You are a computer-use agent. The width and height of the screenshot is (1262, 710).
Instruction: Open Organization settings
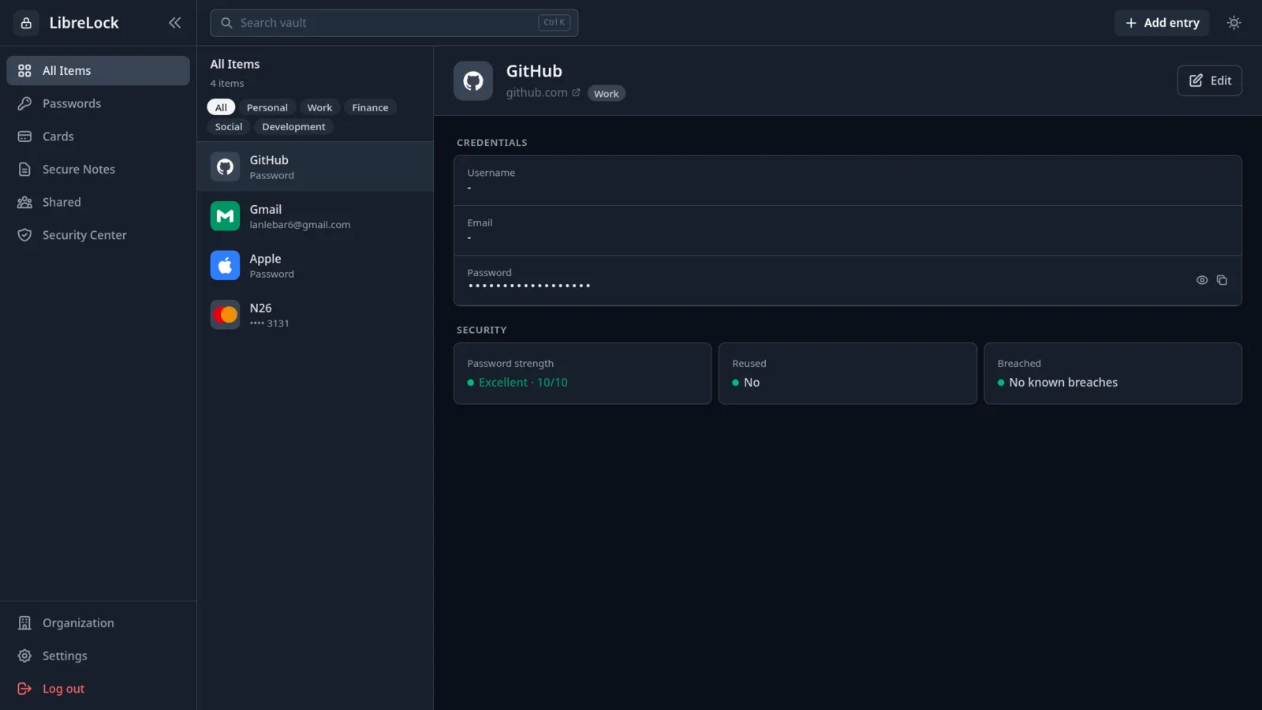(x=98, y=623)
